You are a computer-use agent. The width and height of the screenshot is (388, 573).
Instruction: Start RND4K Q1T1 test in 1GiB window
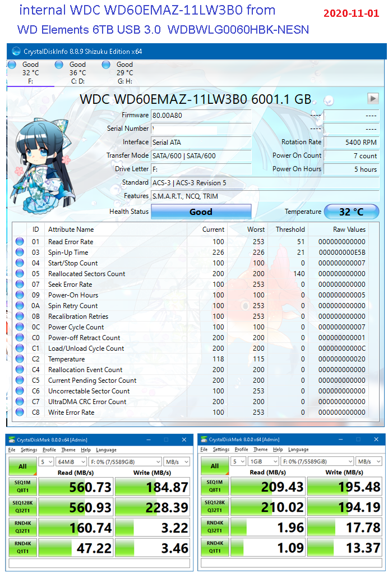pyautogui.click(x=215, y=548)
